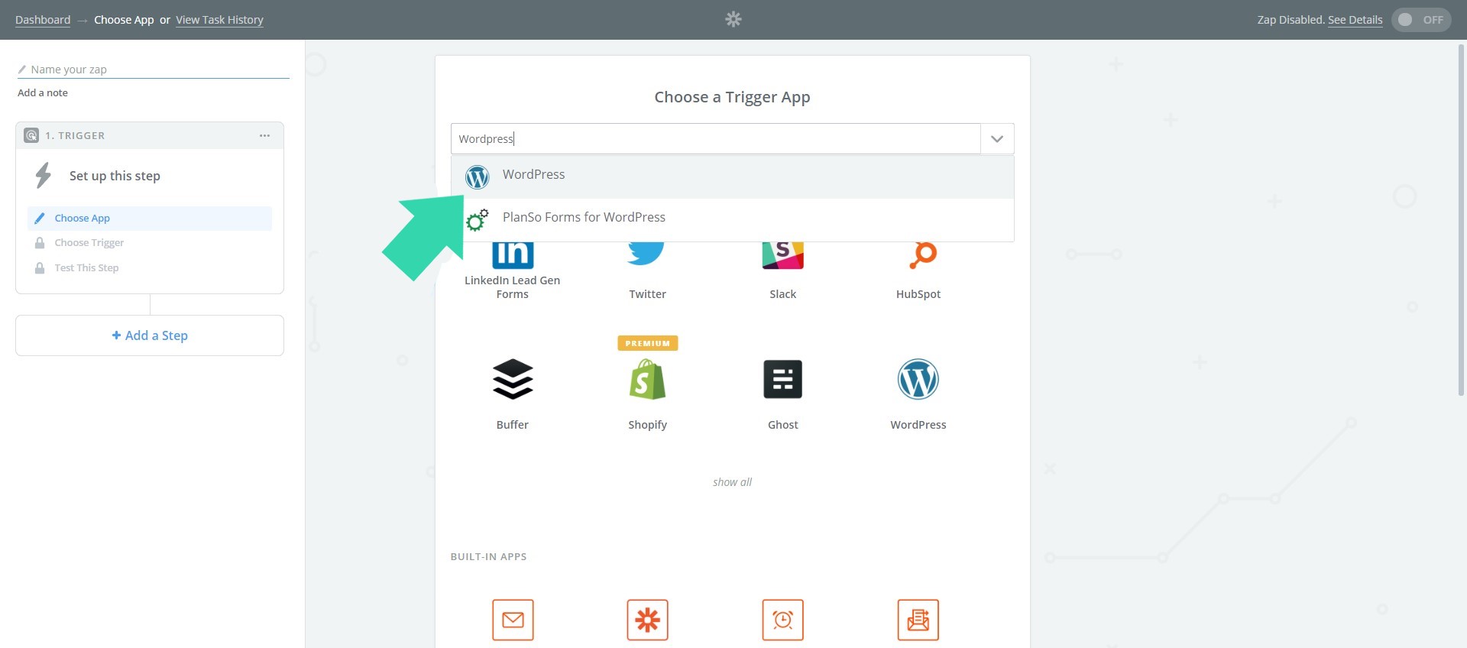Click the lock icon beside Choose Trigger
The width and height of the screenshot is (1467, 648).
point(40,242)
